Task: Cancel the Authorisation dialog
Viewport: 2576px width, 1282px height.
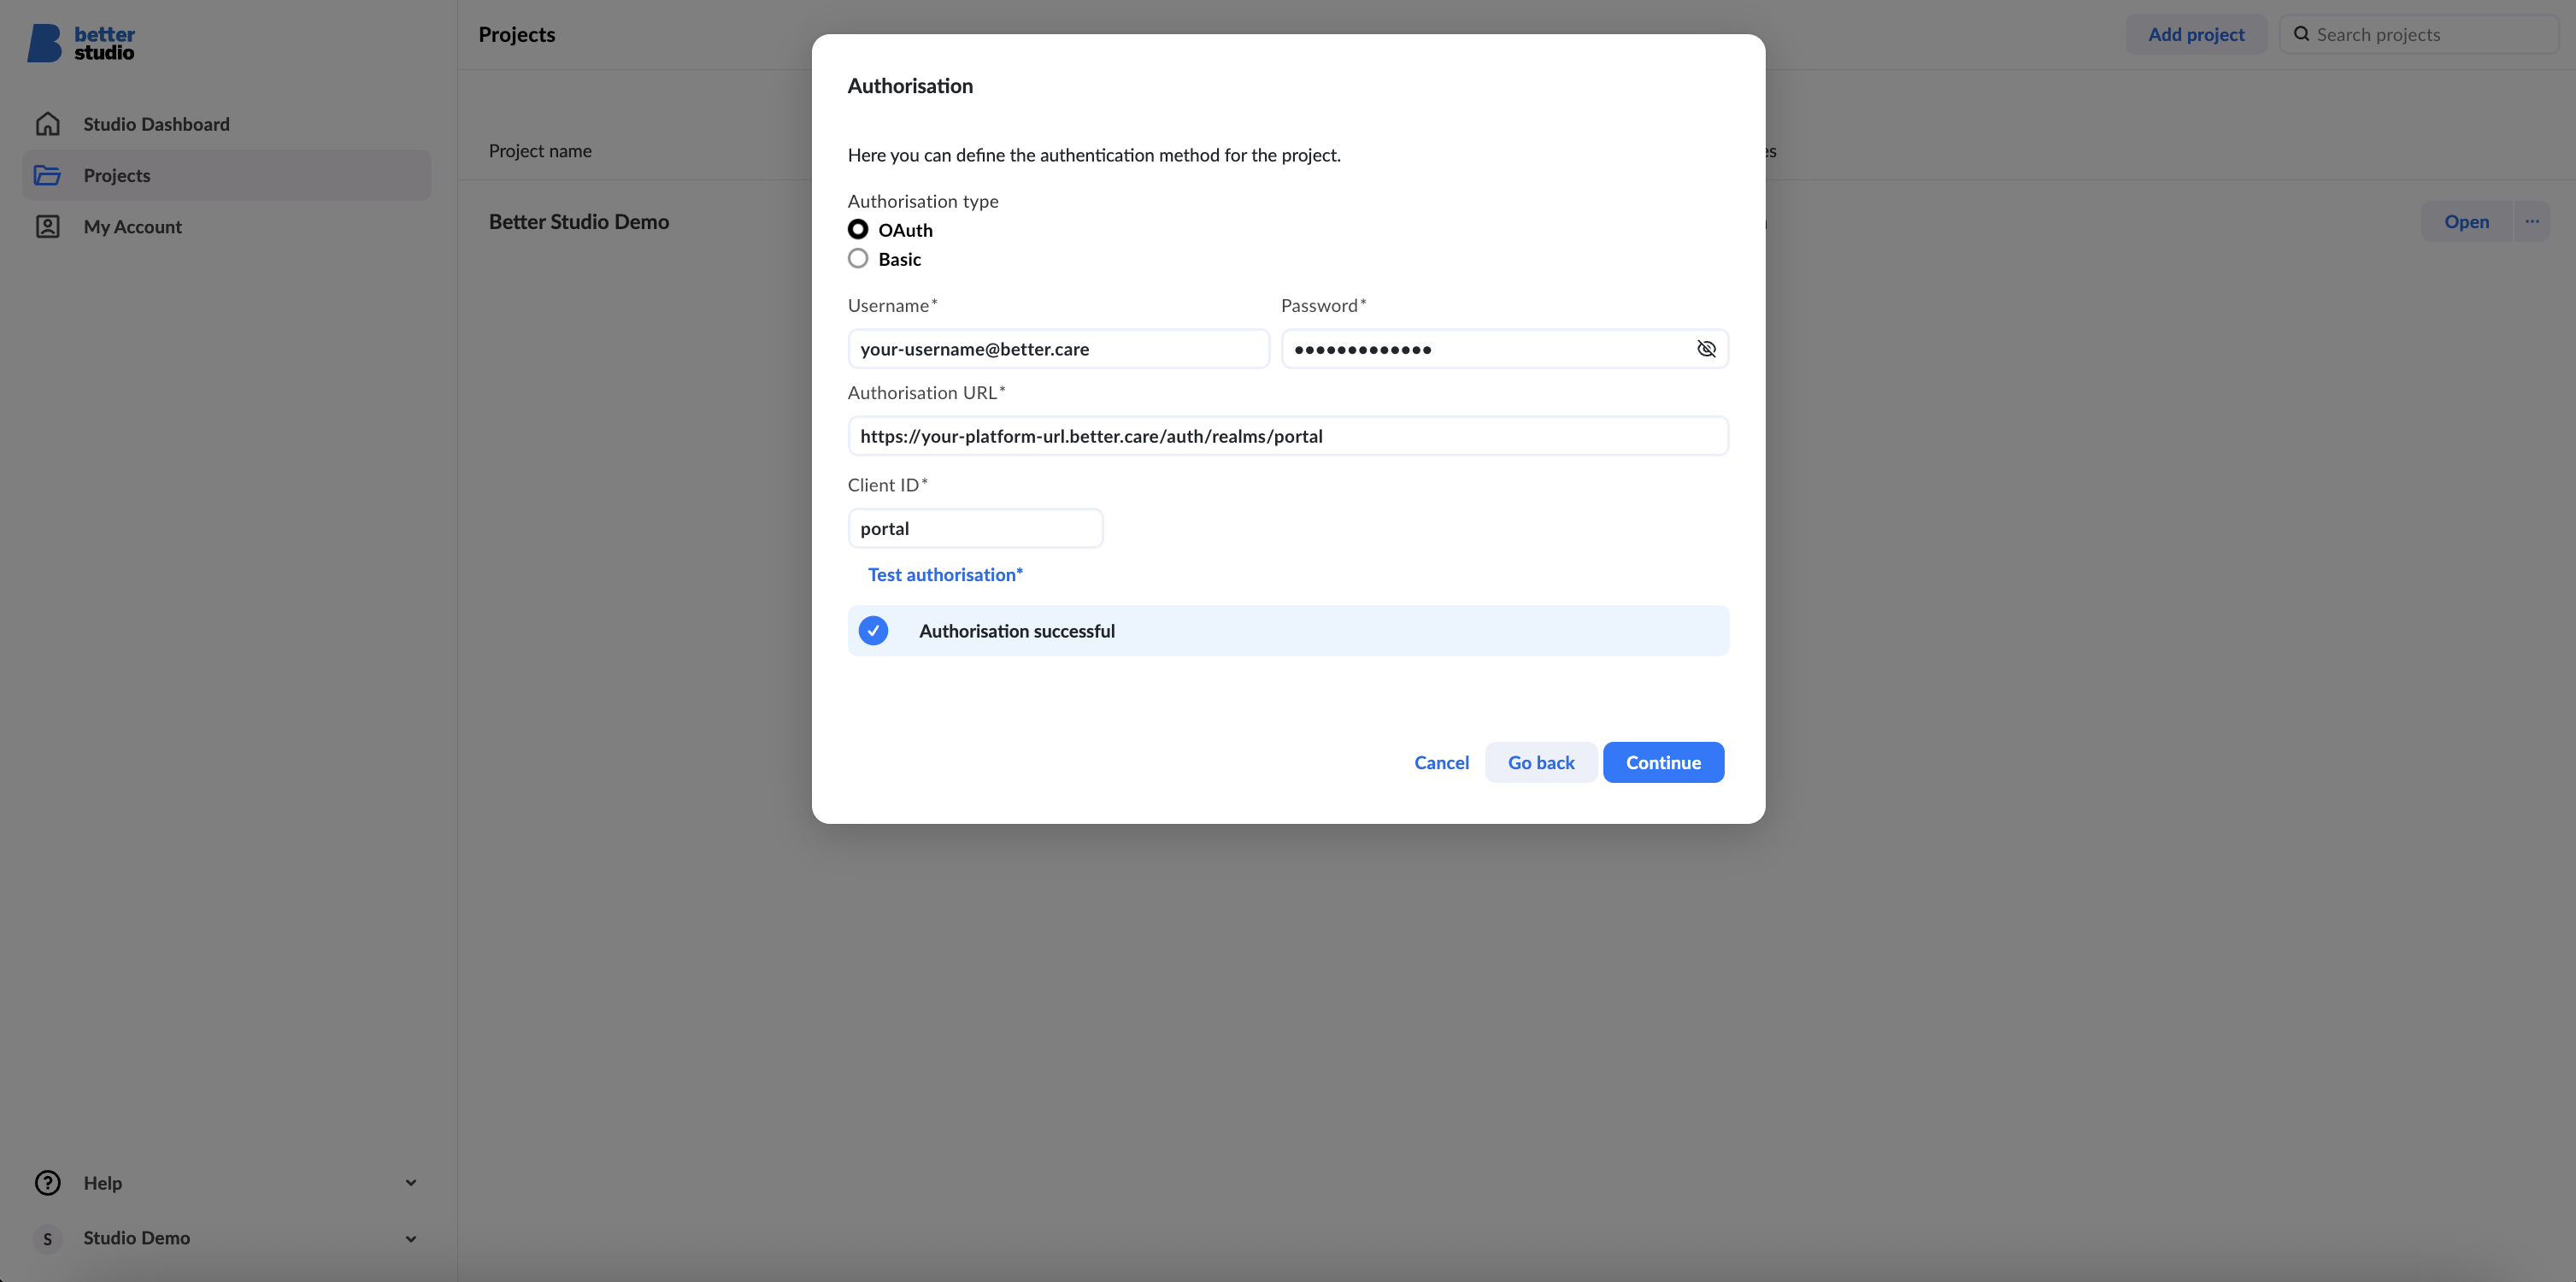Action: coord(1441,762)
